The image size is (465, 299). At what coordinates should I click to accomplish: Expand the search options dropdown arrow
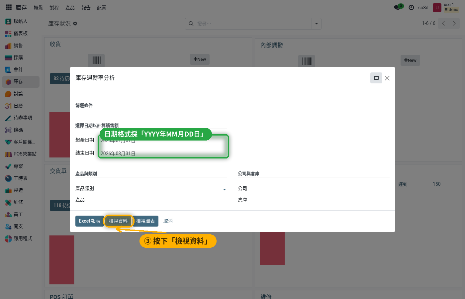[317, 24]
